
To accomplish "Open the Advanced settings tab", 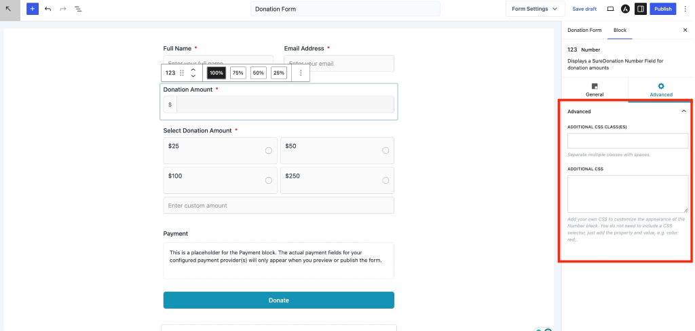I will coord(661,90).
